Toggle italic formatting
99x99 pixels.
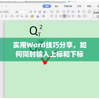tap(2, 16)
